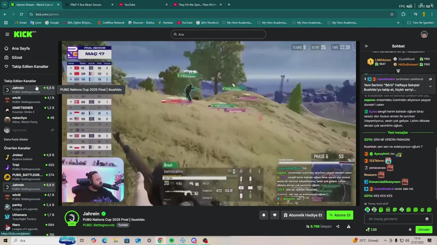Screen dimensions: 437x245
Task: Collapse the Sohbet chat panel
Action: pos(366,46)
